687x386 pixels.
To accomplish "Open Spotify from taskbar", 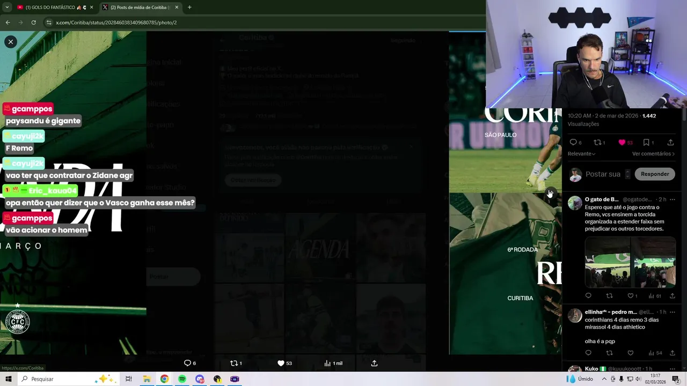I will tap(182, 379).
